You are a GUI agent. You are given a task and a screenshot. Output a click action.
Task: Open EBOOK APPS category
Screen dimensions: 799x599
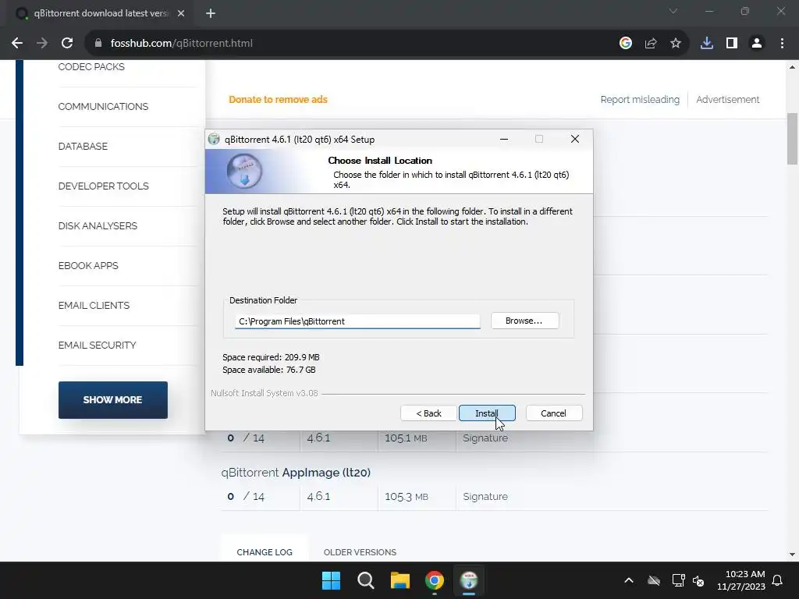point(88,265)
